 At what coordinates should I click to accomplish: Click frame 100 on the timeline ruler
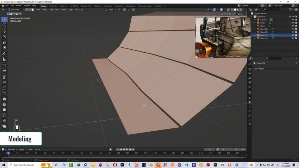tap(100, 153)
